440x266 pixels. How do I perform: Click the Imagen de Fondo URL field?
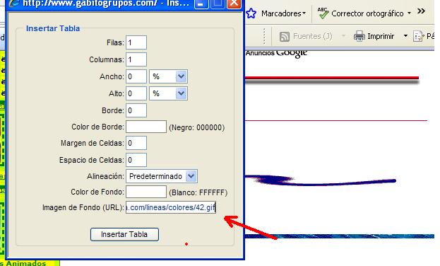pyautogui.click(x=171, y=207)
